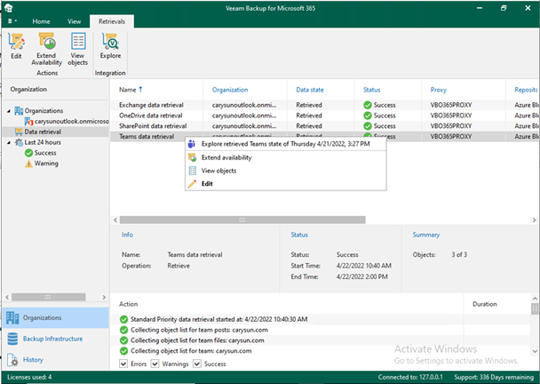Click Success status icon in OneDrive row
Image resolution: width=540 pixels, height=384 pixels.
point(367,116)
